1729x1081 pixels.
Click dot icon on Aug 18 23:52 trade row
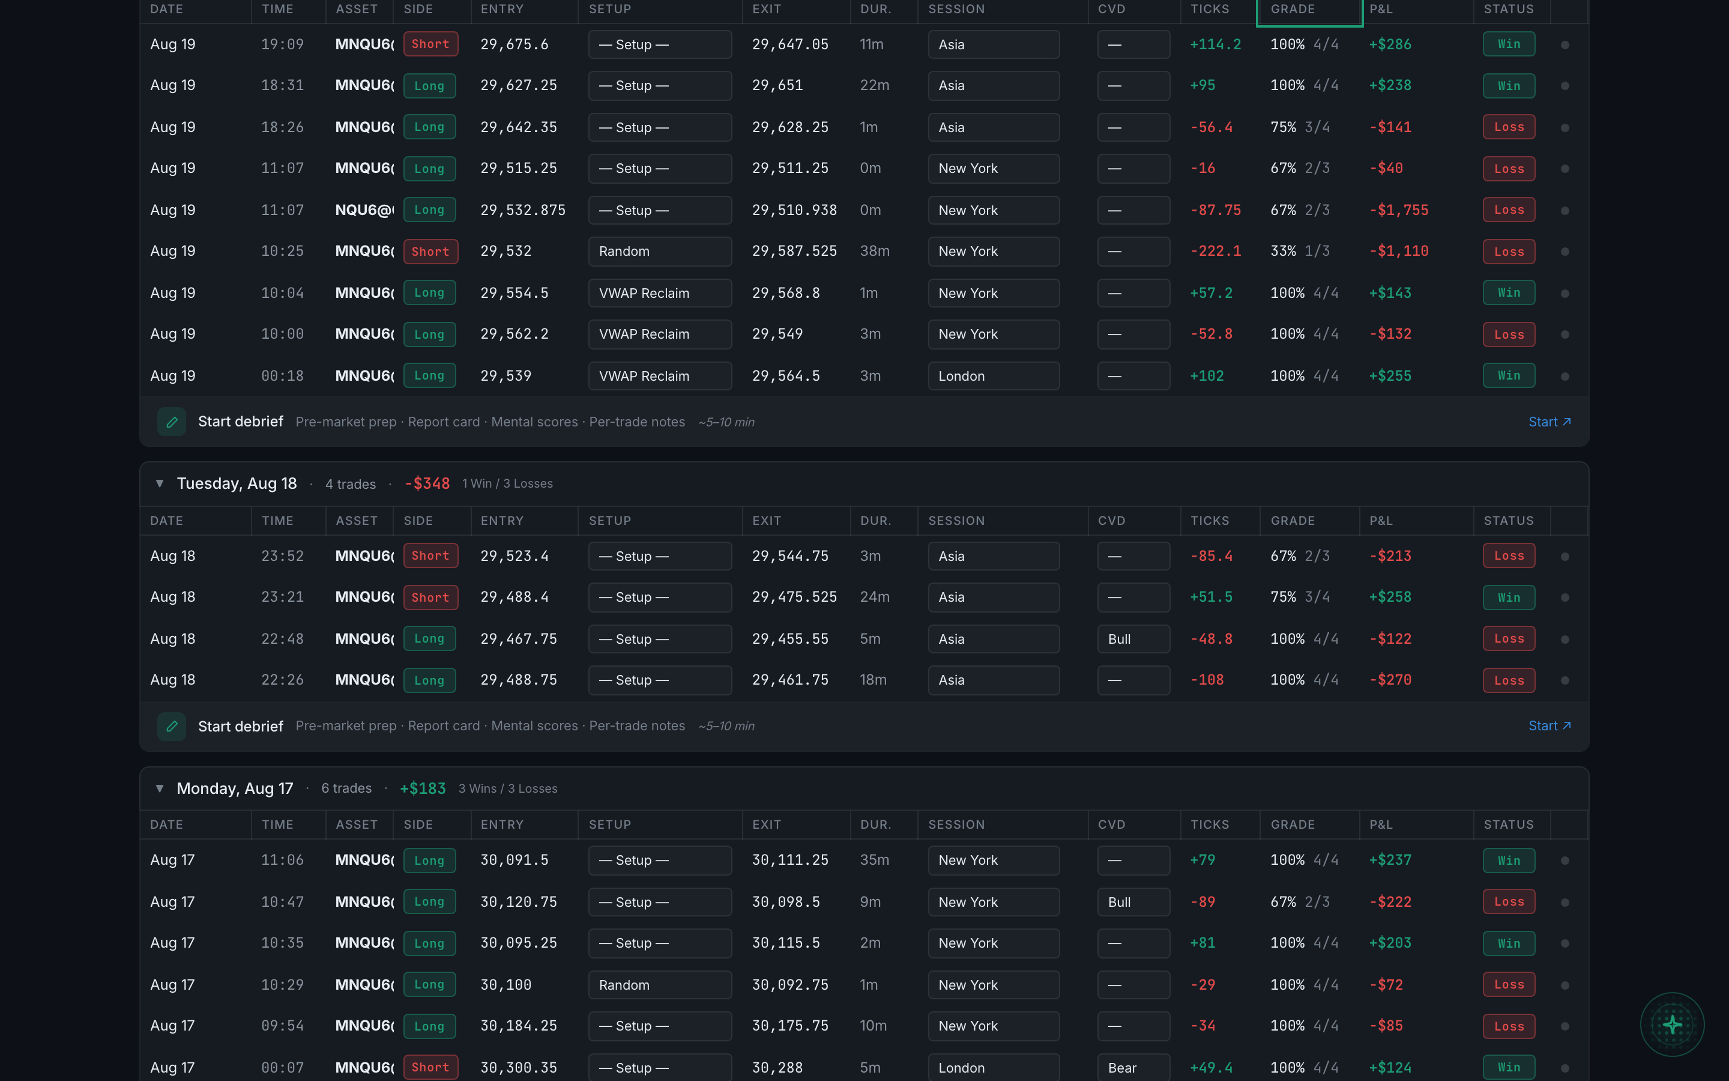[x=1565, y=556]
